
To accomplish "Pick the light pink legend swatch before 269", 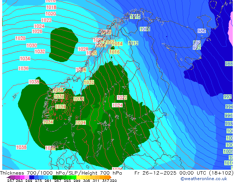I will coord(27,177).
